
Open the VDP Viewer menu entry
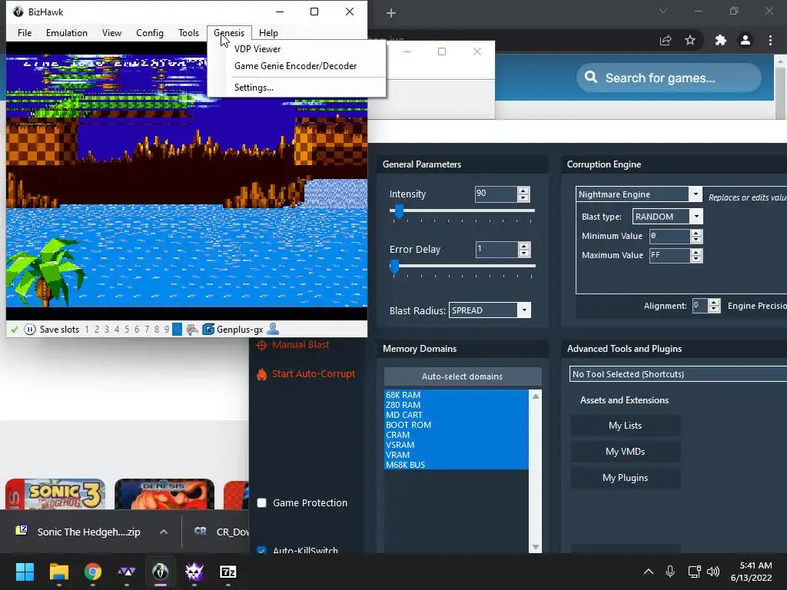point(257,48)
